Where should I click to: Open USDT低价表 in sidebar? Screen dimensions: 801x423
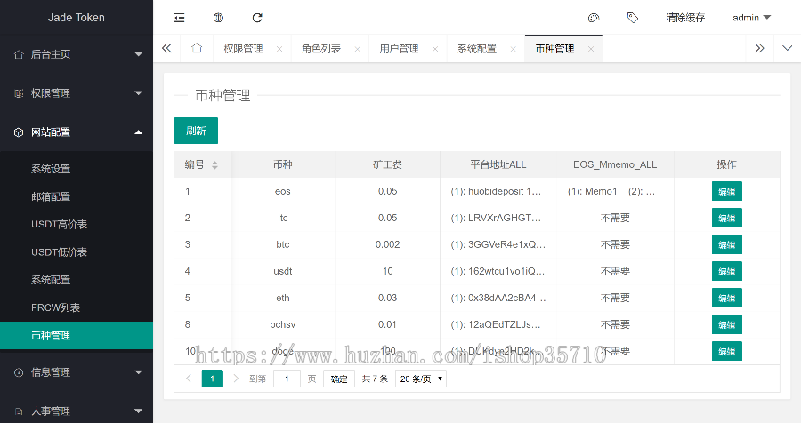click(60, 252)
